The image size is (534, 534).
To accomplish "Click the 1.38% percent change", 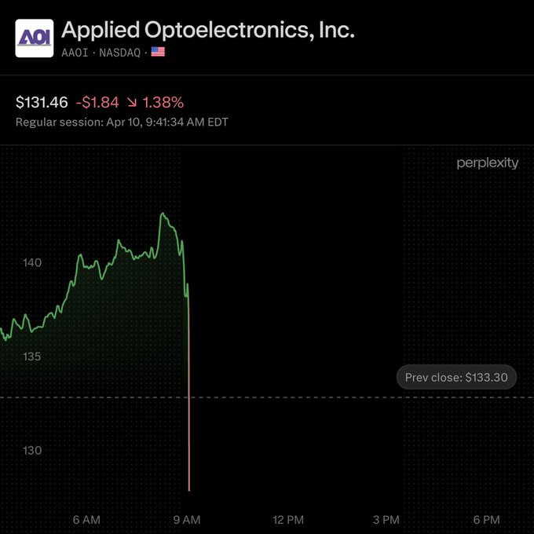I will (x=163, y=102).
